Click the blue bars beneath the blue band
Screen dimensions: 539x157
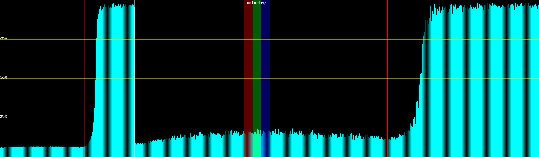click(265, 147)
